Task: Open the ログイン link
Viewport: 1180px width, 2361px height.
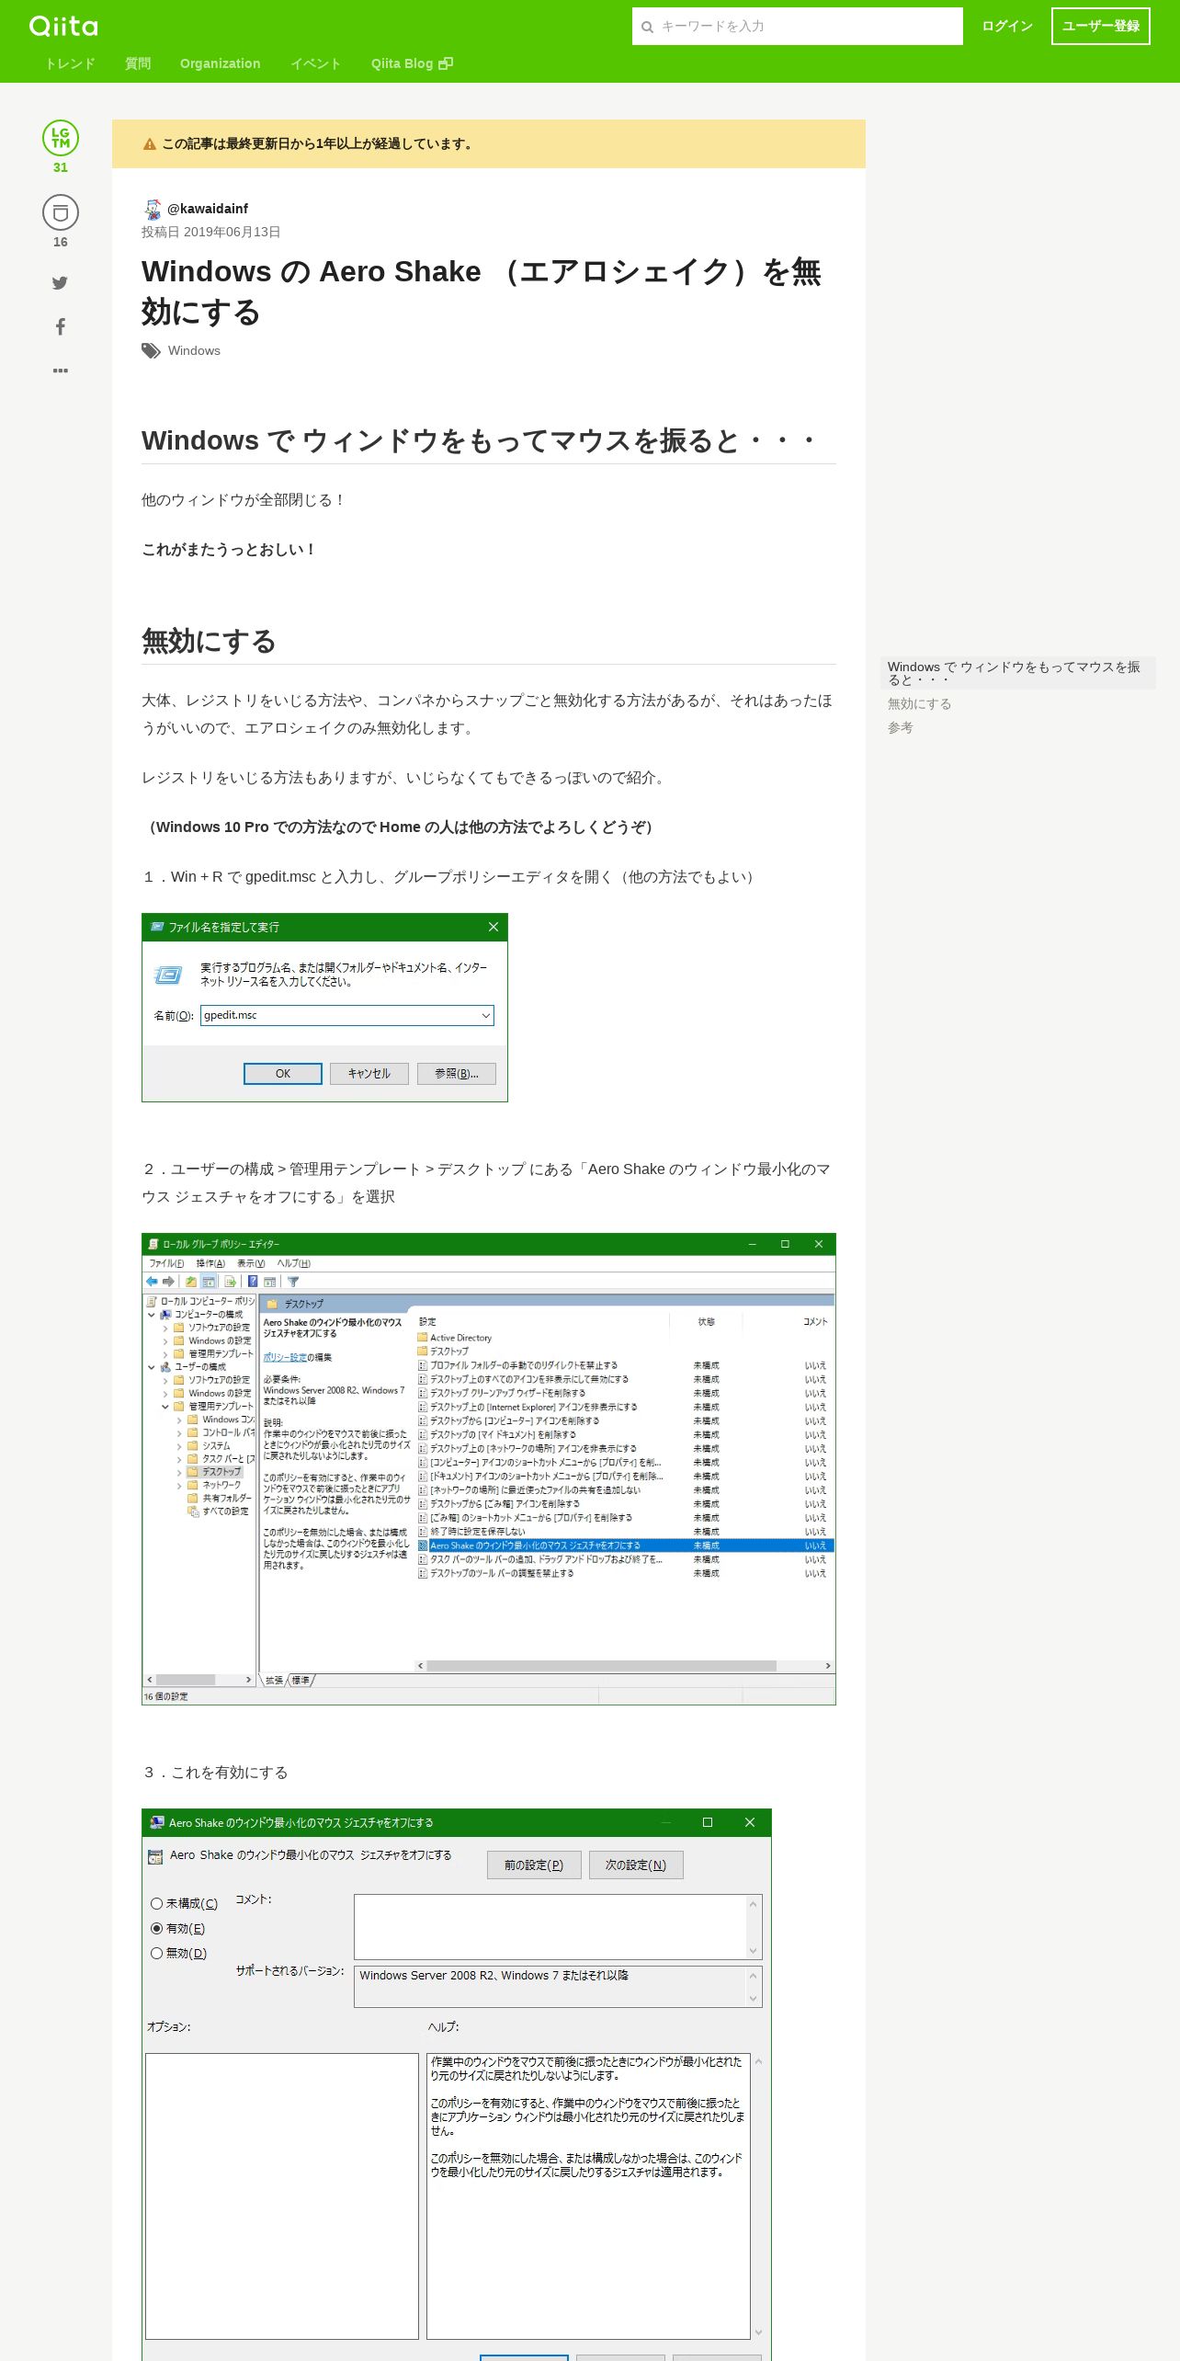Action: pos(1007,26)
